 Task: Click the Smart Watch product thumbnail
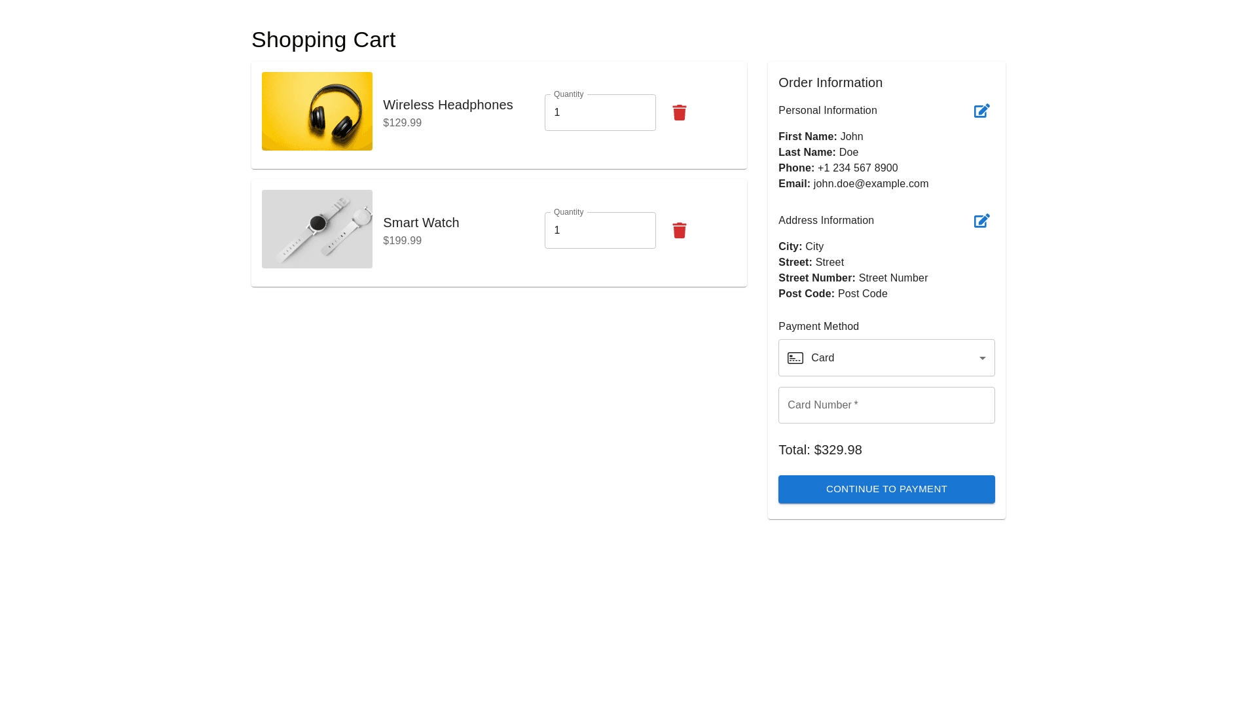(x=317, y=229)
